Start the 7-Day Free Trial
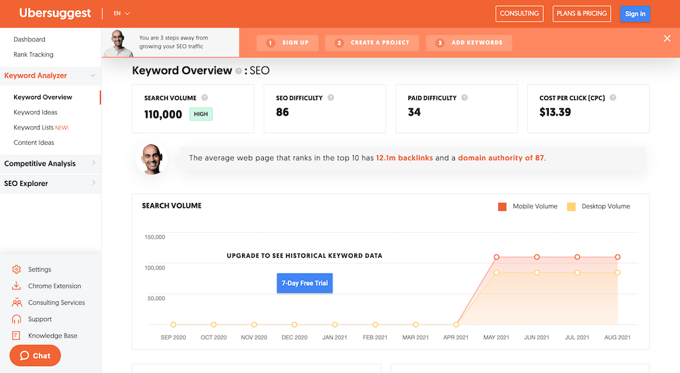This screenshot has width=680, height=373. pyautogui.click(x=305, y=283)
